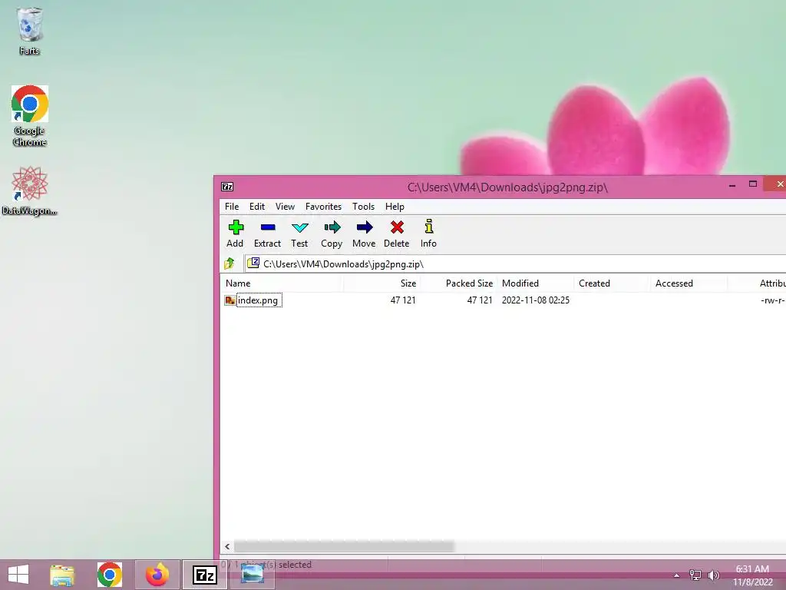Sort by the Created column header
This screenshot has width=786, height=590.
click(612, 283)
